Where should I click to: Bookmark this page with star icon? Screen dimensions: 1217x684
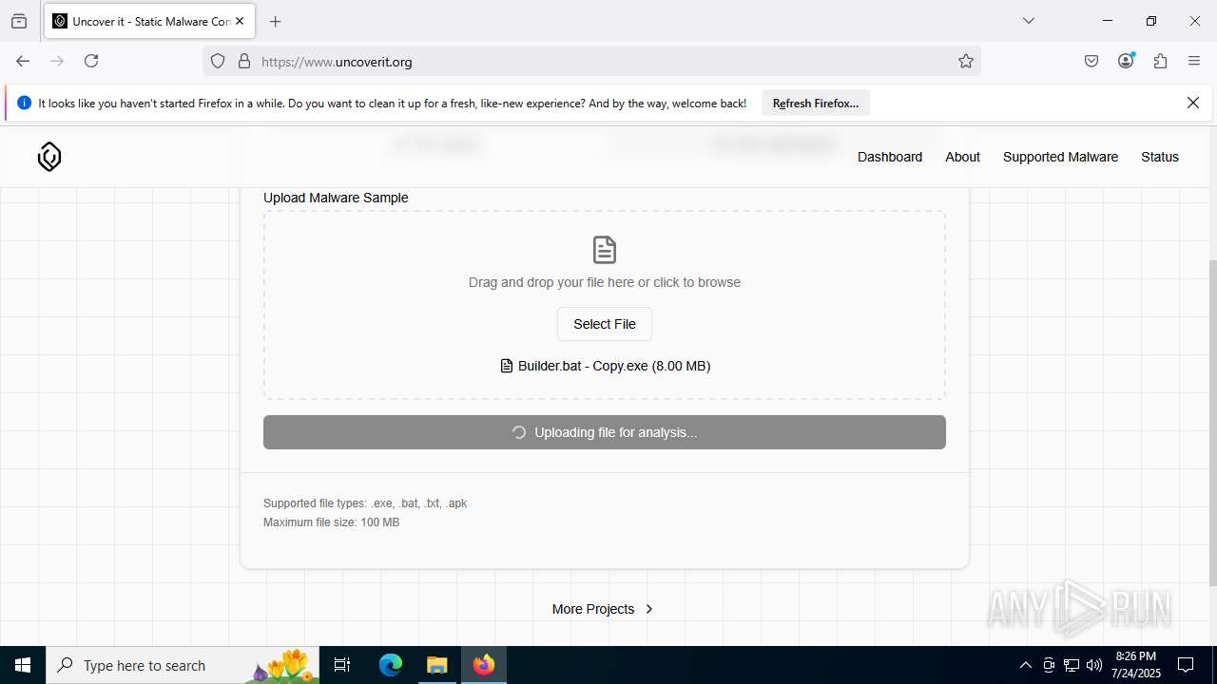[x=966, y=62]
